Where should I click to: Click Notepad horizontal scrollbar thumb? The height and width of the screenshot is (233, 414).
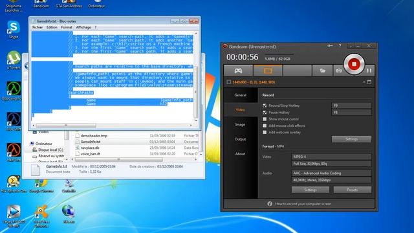click(x=66, y=126)
